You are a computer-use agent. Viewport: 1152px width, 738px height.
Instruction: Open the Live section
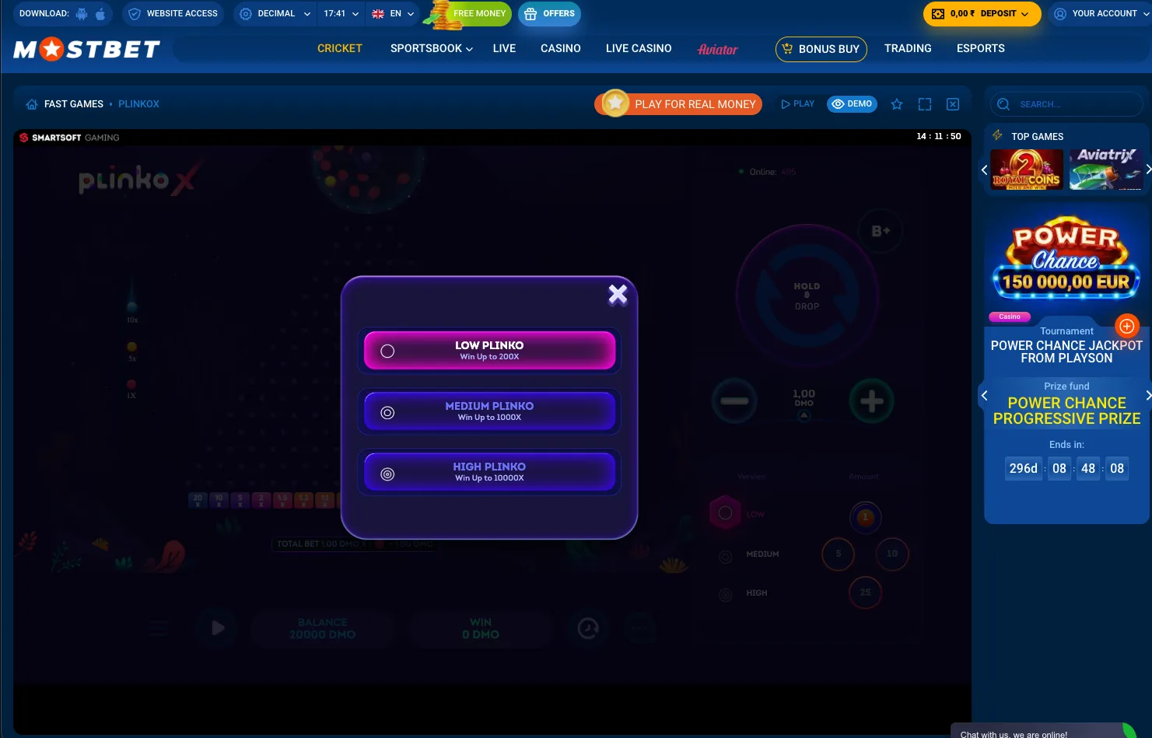click(x=504, y=48)
